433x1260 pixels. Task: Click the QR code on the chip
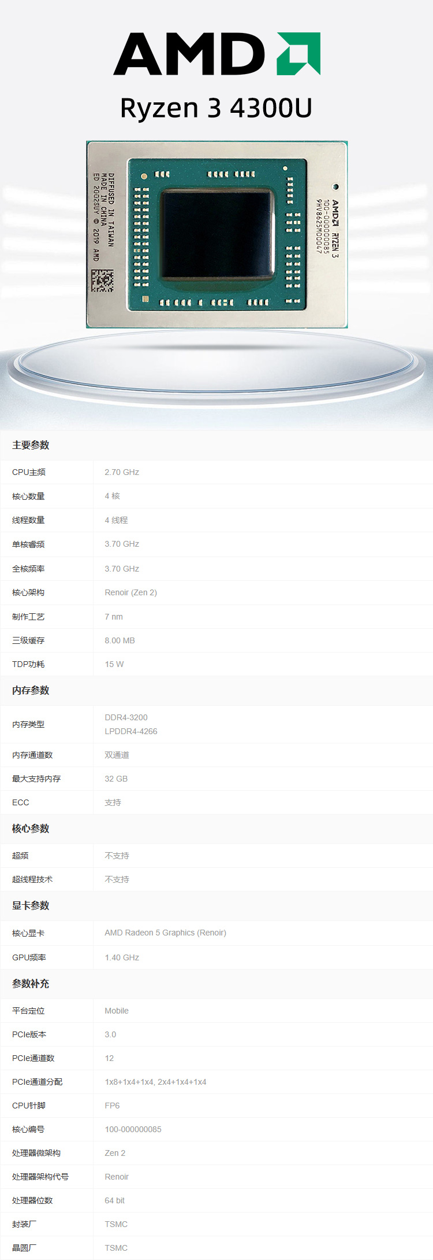[102, 281]
